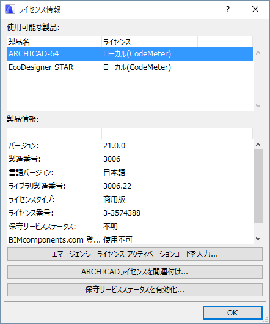Click the library build value 3006.22
Viewport: 270px width, 324px height.
[x=117, y=186]
